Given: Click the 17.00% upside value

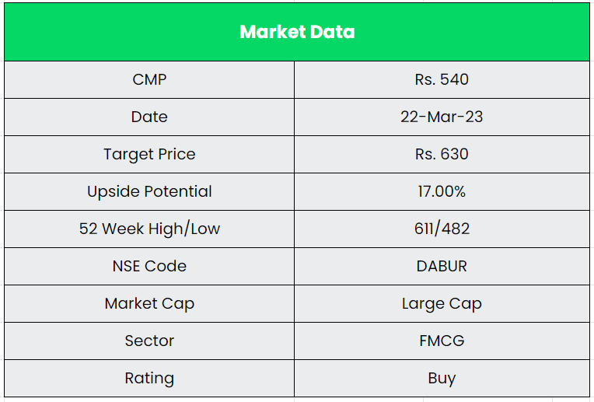Looking at the screenshot, I should [442, 191].
